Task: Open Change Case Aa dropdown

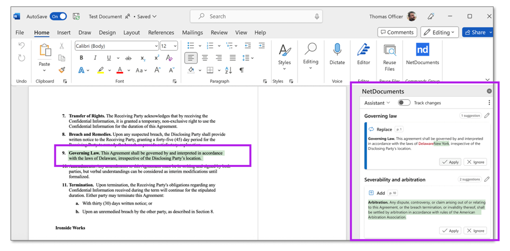Action: 141,70
